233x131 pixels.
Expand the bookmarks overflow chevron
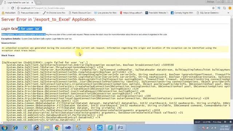point(228,13)
